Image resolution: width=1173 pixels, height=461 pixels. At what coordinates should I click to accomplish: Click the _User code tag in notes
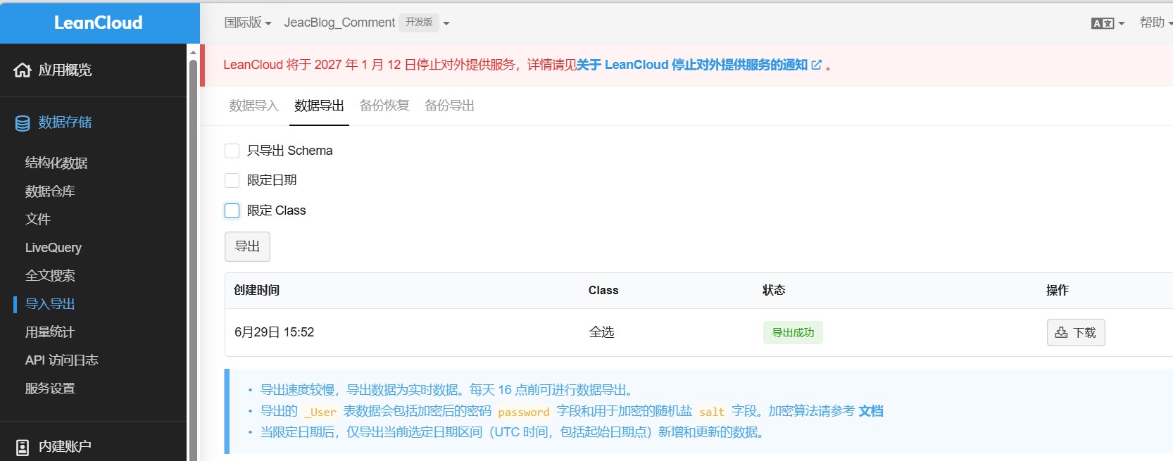(320, 412)
